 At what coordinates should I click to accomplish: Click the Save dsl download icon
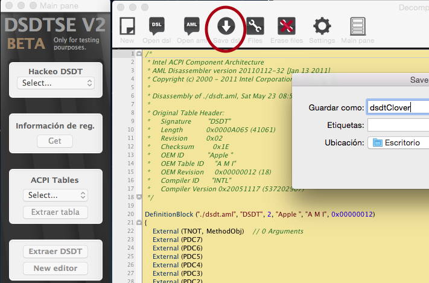(226, 27)
